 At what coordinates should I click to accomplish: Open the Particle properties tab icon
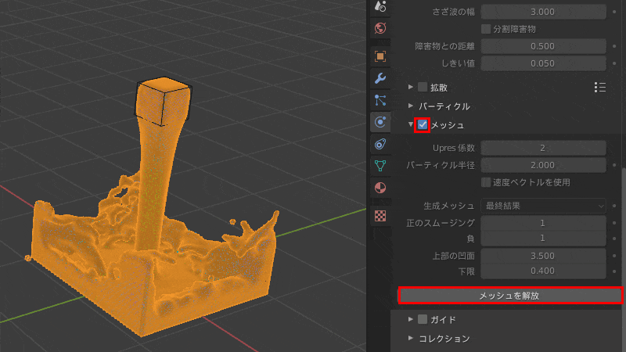[380, 100]
